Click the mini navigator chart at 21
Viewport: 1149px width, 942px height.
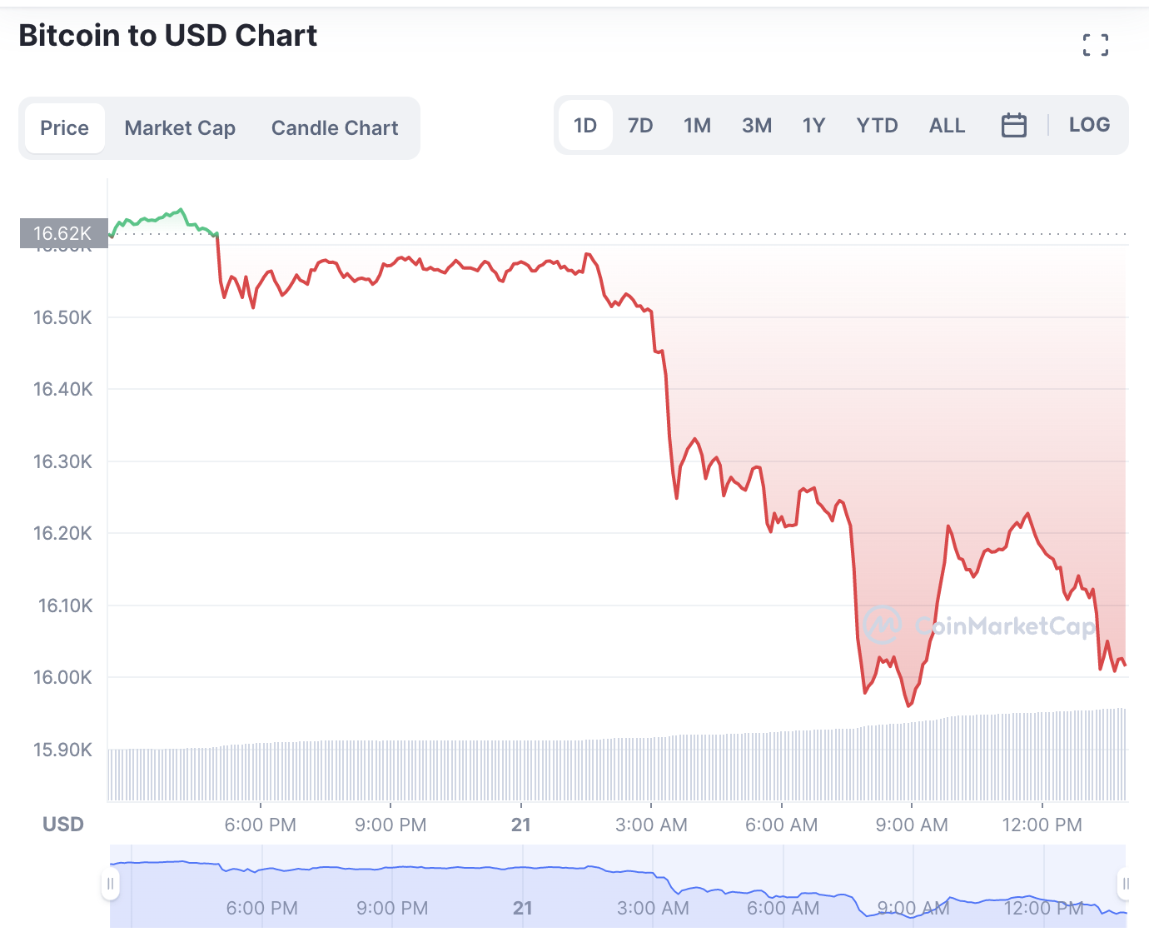(x=523, y=907)
